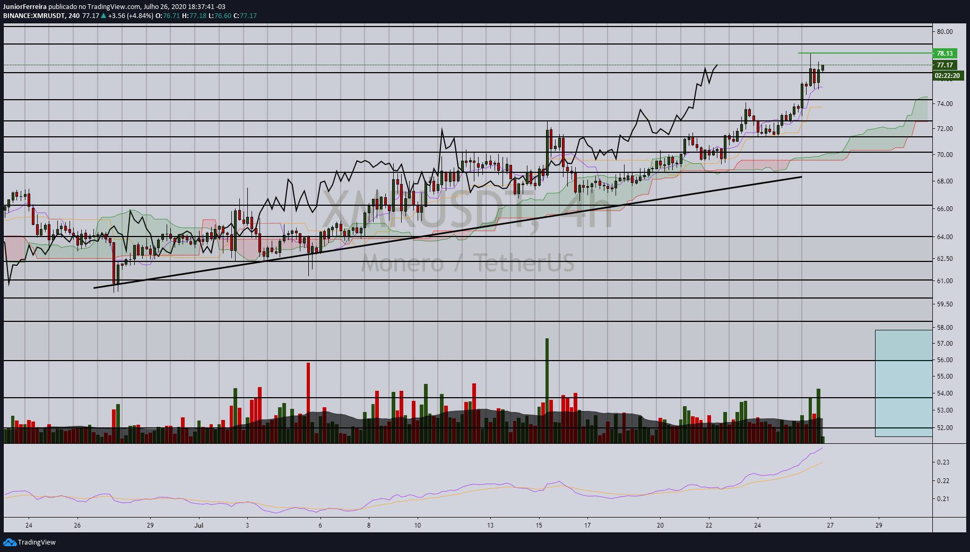Click the low value L:76.60 in header
Screen dimensions: 970x552
pos(220,15)
